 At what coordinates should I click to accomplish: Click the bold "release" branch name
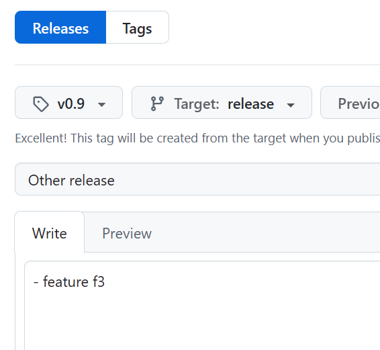(x=251, y=104)
